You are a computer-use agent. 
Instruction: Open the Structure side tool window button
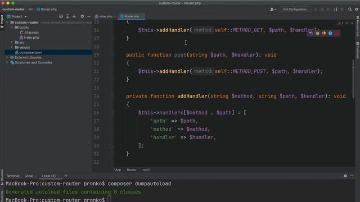[2, 177]
